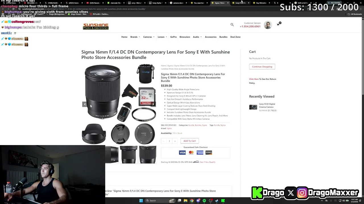Switch to the Sony Alpha 7 browser tab
This screenshot has width=364, height=204.
(157, 3)
